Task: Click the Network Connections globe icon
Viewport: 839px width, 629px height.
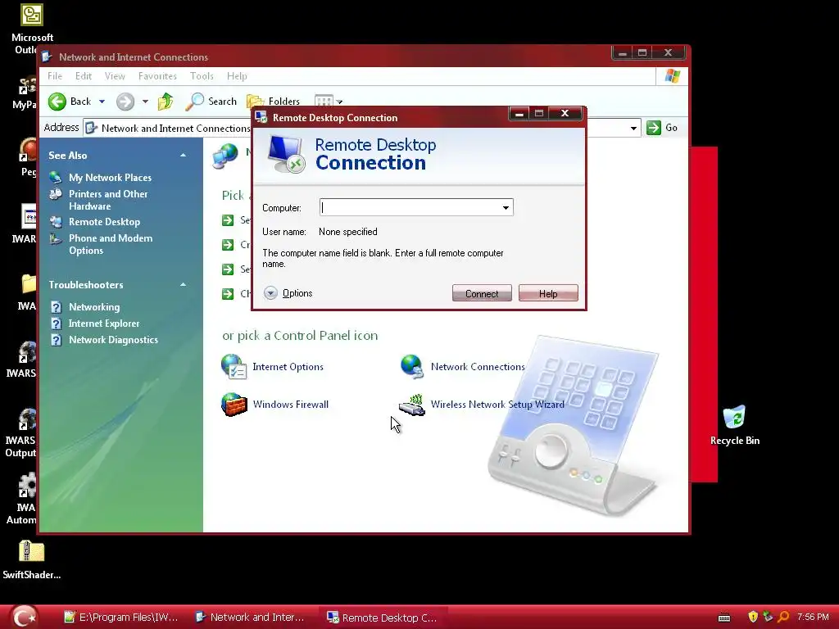Action: tap(412, 366)
